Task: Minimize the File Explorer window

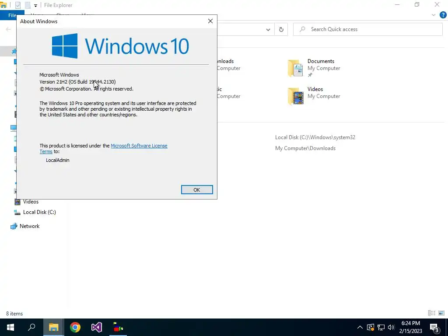Action: click(397, 5)
